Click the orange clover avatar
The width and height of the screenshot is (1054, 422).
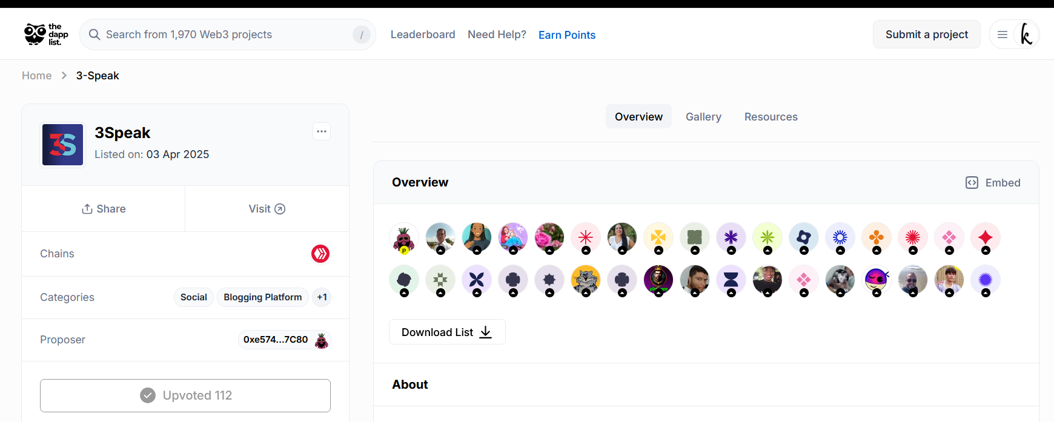pyautogui.click(x=877, y=238)
